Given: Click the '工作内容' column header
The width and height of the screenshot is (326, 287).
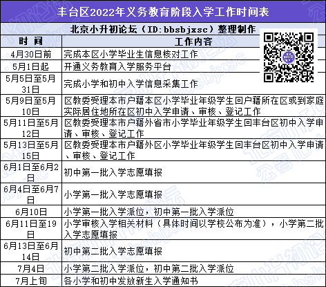Looking at the screenshot, I should (193, 41).
